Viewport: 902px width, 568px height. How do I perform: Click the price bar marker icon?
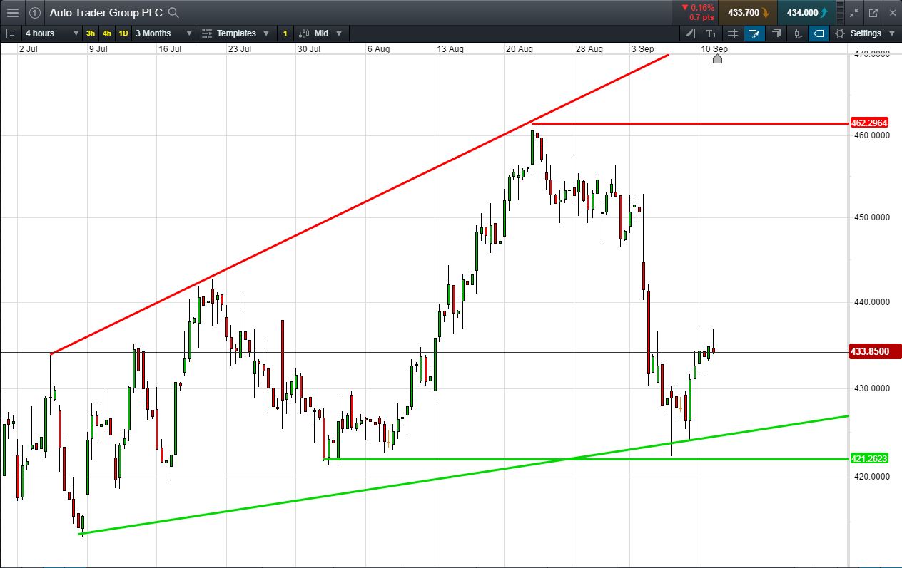click(797, 33)
